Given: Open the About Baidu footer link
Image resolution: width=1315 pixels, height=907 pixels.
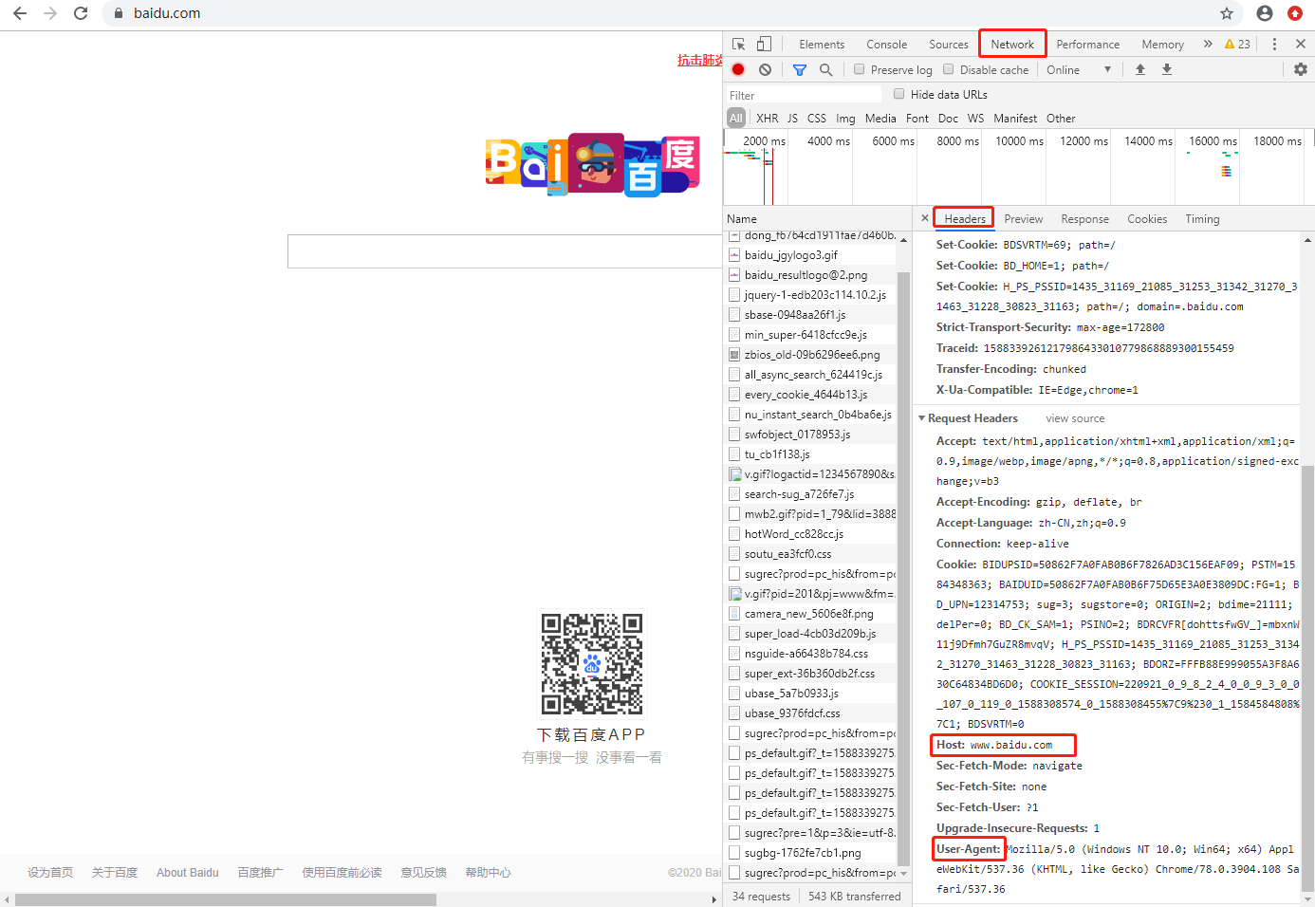Looking at the screenshot, I should [188, 873].
